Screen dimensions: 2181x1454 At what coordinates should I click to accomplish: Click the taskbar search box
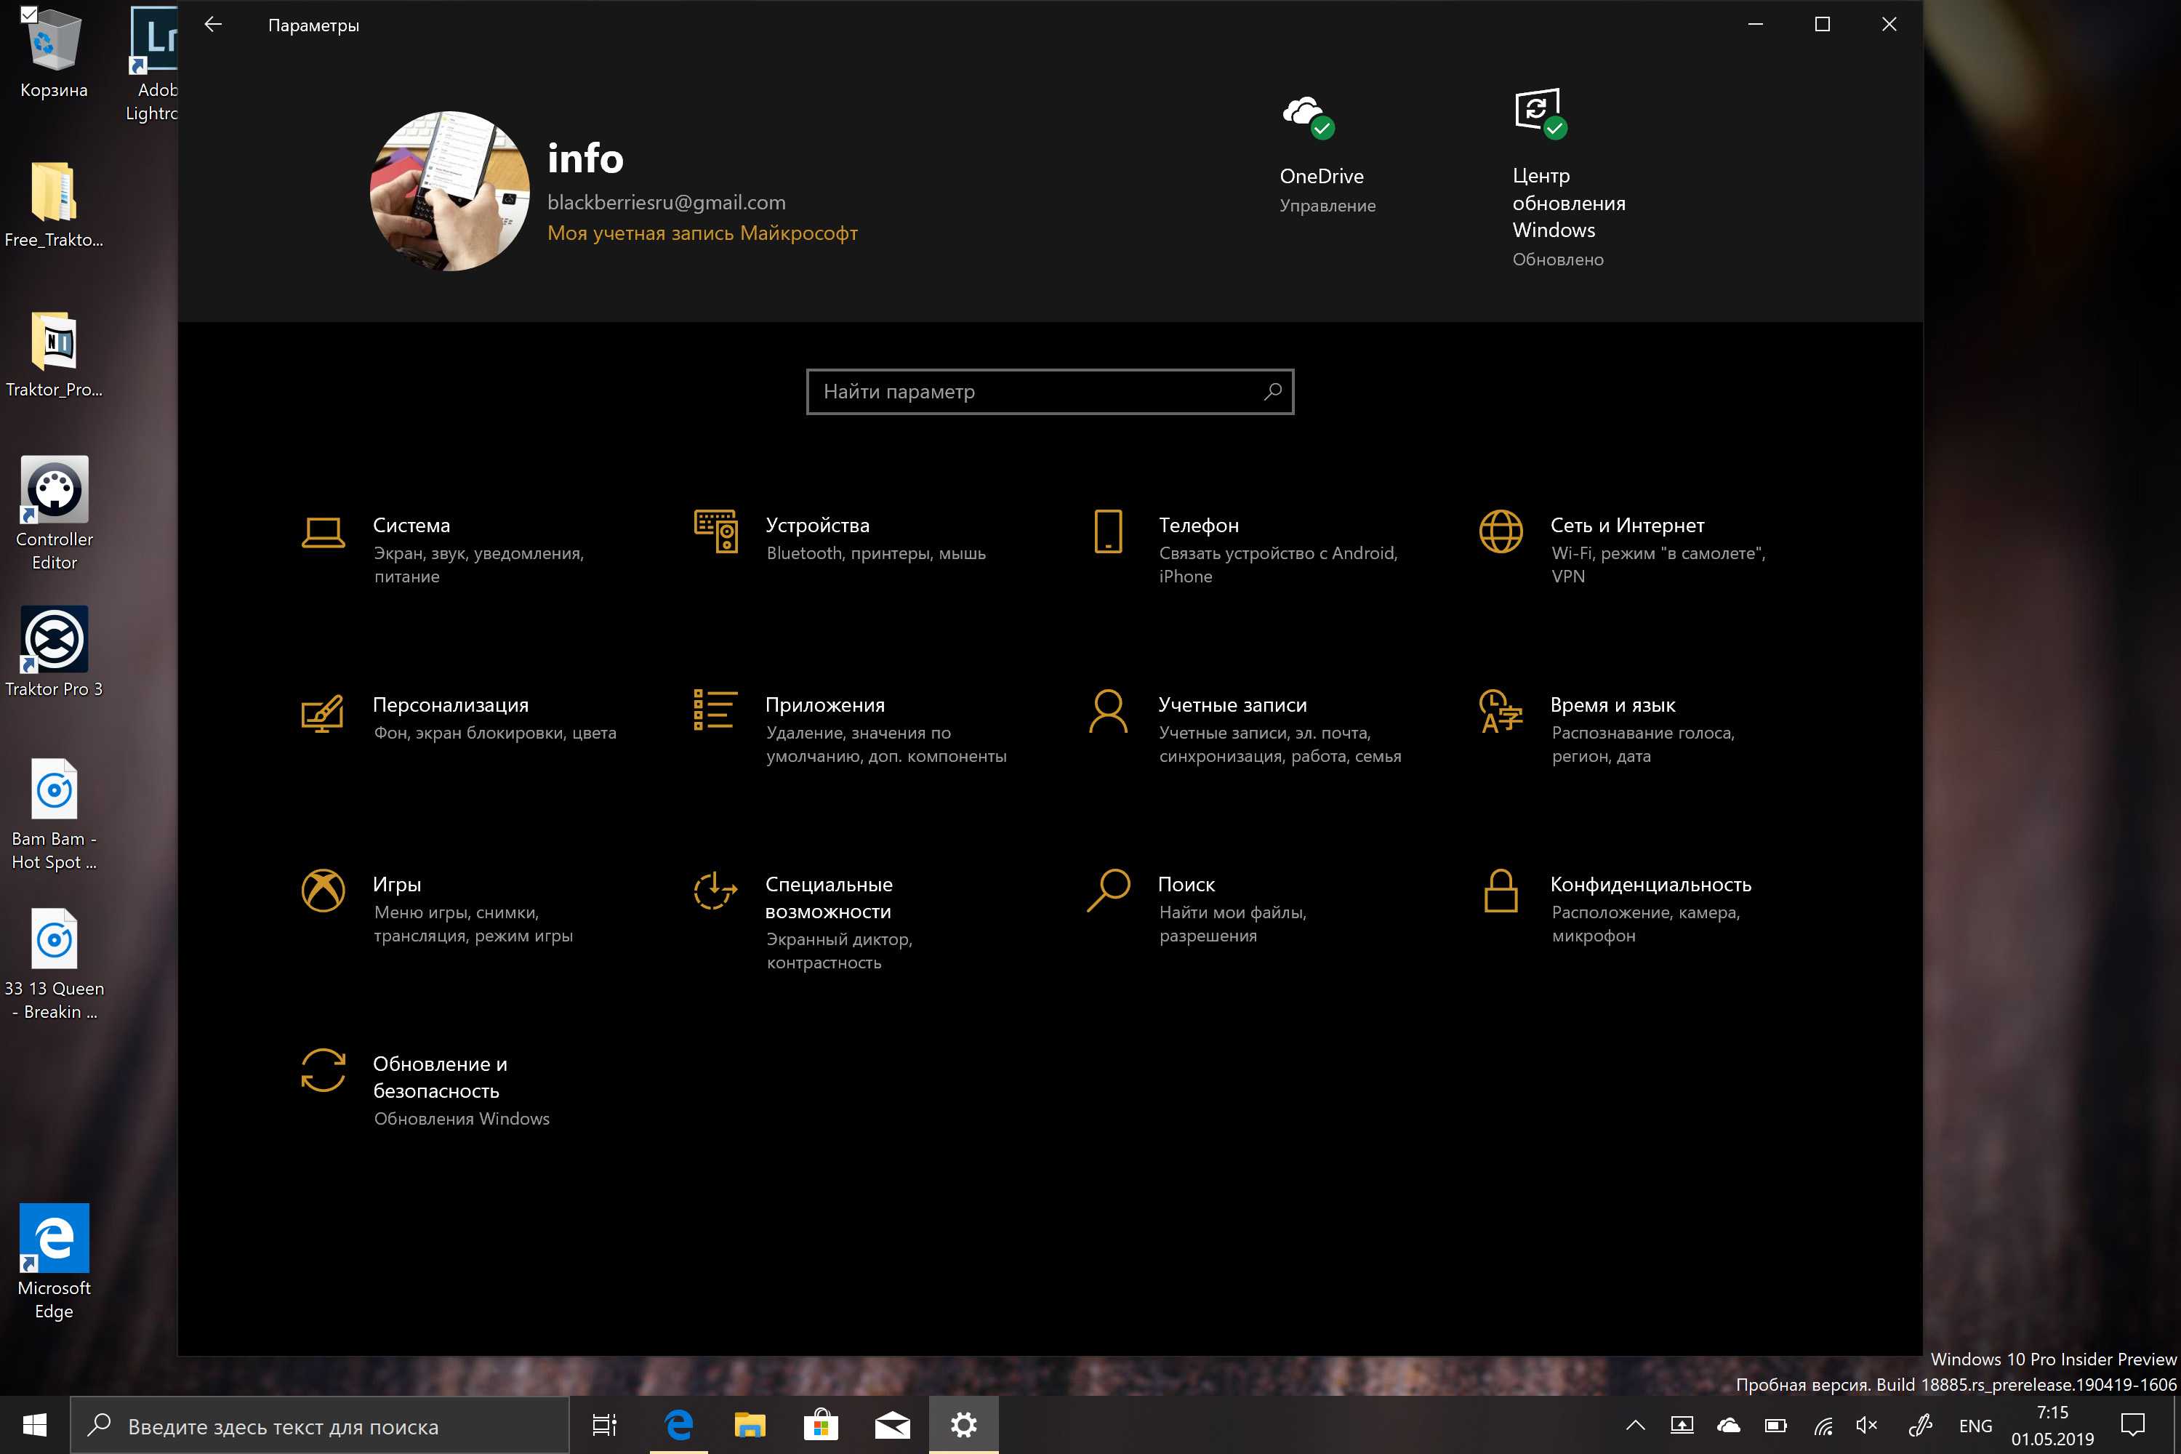coord(320,1425)
